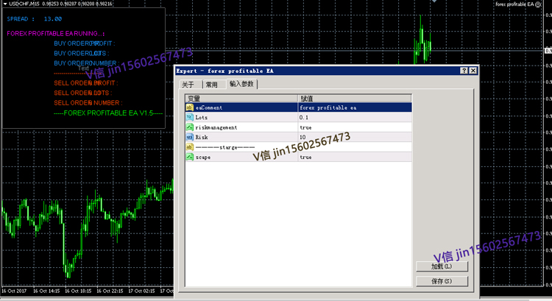
Task: Click the 变量 column header
Action: [x=241, y=98]
